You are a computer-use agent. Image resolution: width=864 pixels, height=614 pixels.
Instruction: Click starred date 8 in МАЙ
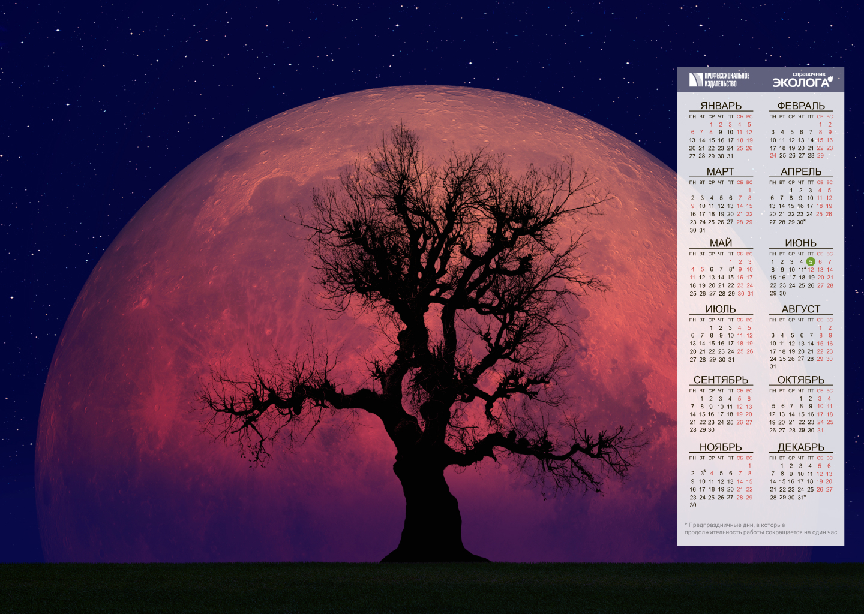click(731, 269)
